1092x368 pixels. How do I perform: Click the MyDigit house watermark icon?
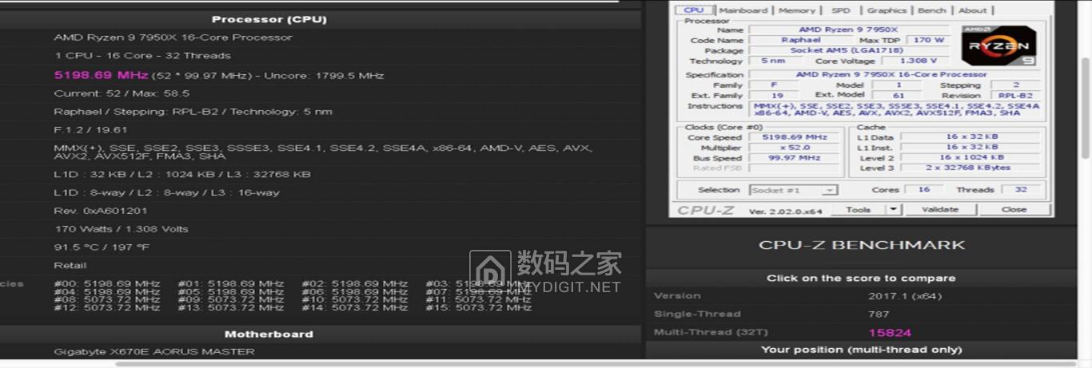[489, 271]
